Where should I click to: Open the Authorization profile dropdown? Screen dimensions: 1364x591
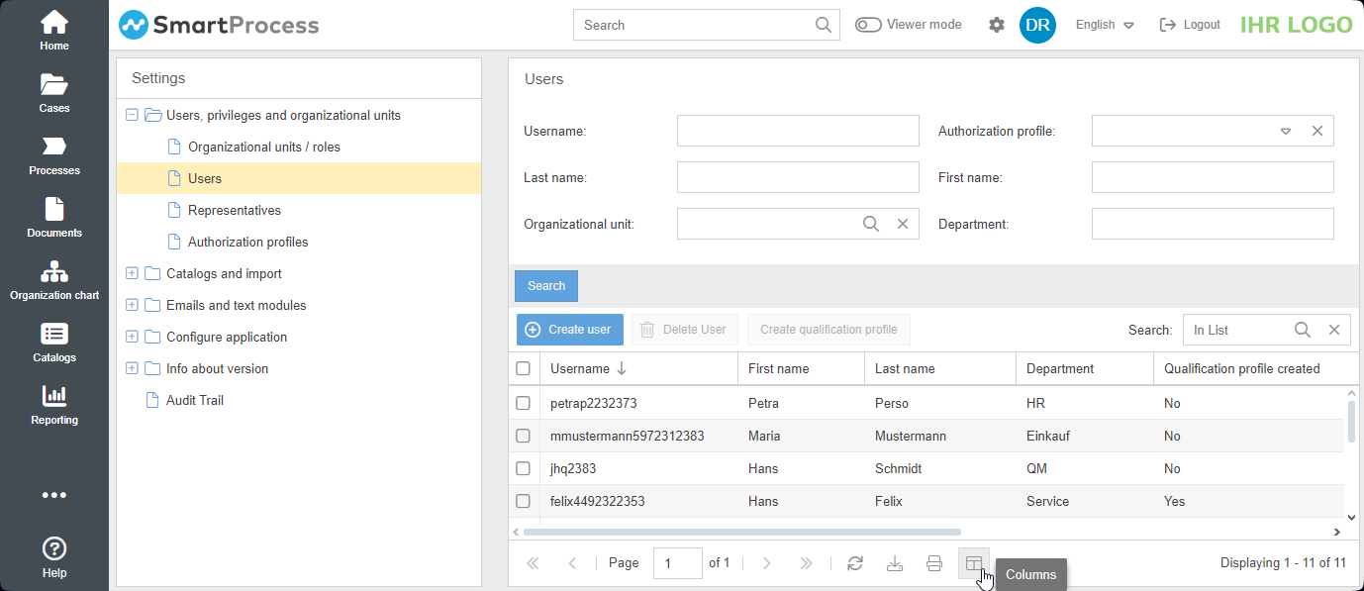[x=1286, y=131]
